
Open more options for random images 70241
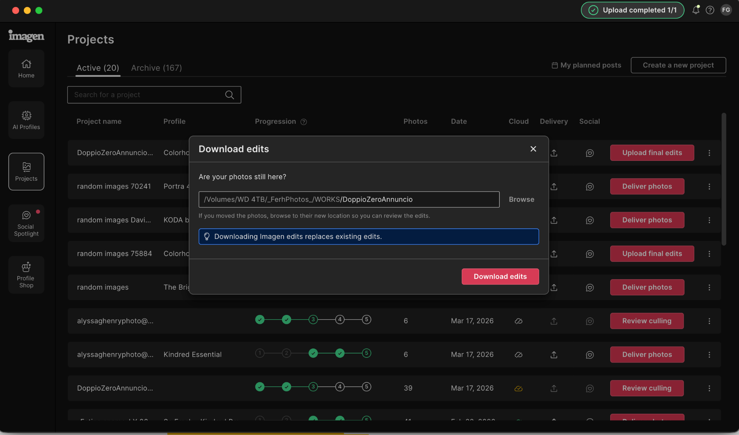[709, 186]
